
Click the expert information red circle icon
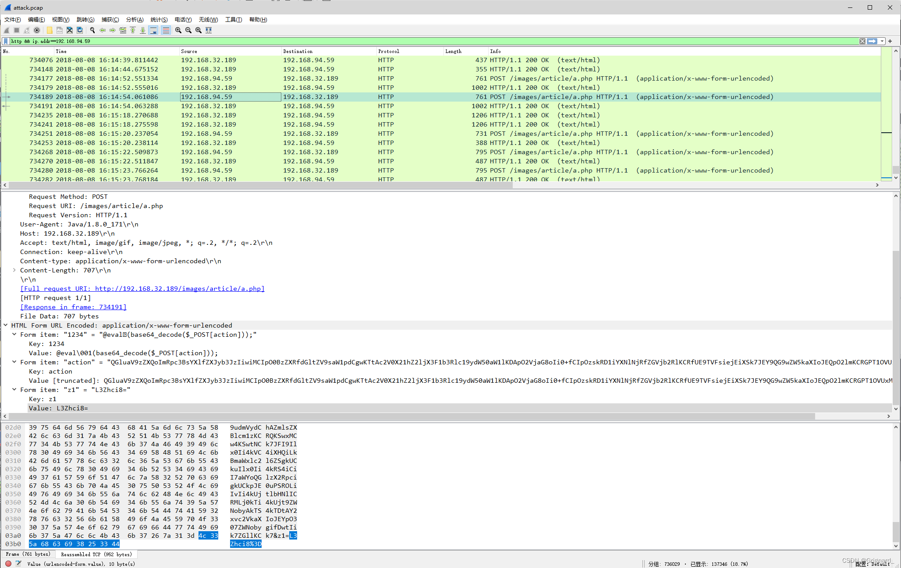pyautogui.click(x=8, y=564)
